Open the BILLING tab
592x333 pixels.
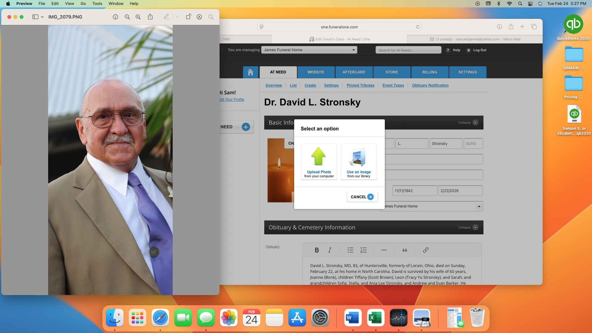(430, 72)
